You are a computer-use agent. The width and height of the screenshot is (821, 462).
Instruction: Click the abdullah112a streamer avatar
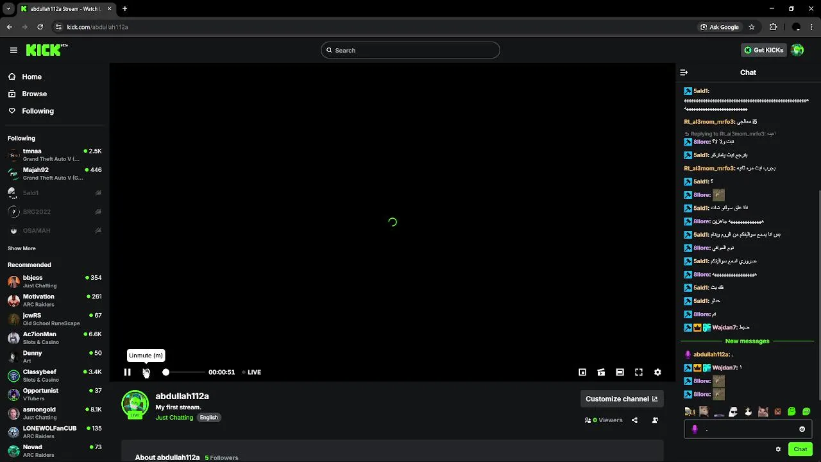point(135,404)
